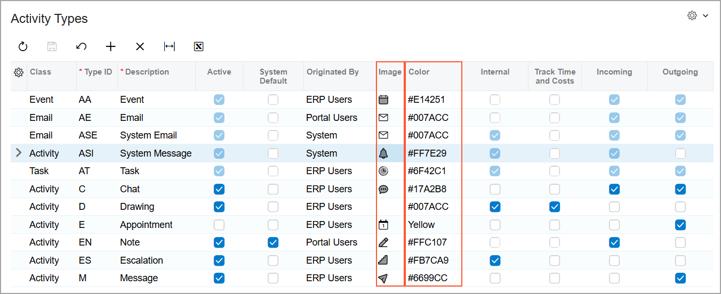This screenshot has height=294, width=721.
Task: Open page settings gear at top right
Action: 692,16
